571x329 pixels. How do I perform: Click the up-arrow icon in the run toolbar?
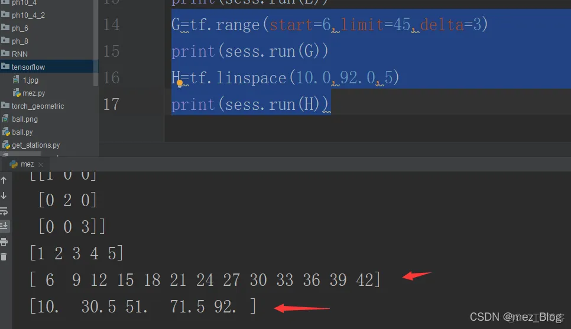(4, 180)
